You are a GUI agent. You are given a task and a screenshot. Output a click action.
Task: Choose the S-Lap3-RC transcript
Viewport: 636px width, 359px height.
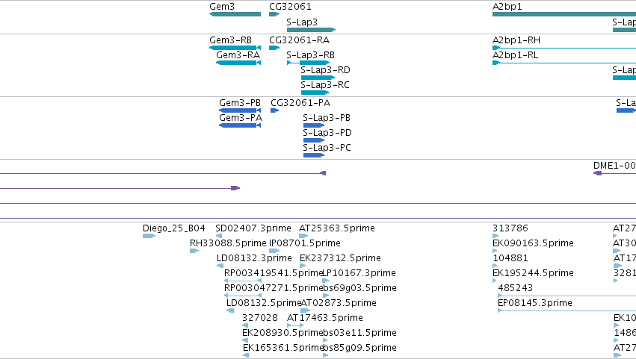(x=315, y=93)
